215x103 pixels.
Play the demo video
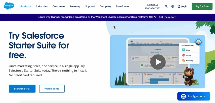point(158,62)
